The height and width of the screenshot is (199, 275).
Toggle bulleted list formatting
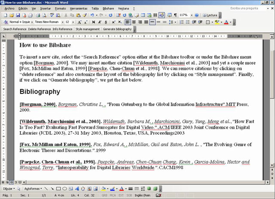188,22
